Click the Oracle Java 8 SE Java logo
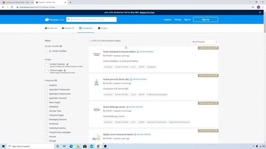 pyautogui.click(x=96, y=82)
